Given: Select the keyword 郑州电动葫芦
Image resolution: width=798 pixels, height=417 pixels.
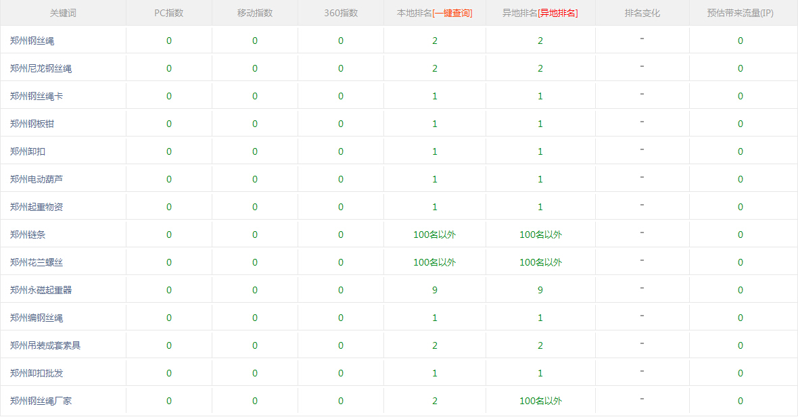Looking at the screenshot, I should pos(37,179).
